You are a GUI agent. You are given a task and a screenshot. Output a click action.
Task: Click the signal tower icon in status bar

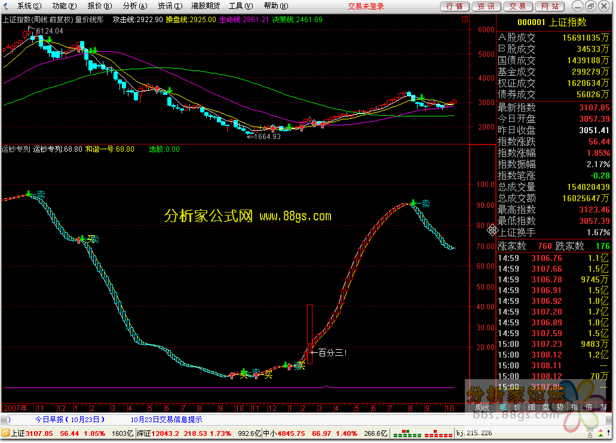tap(590, 433)
